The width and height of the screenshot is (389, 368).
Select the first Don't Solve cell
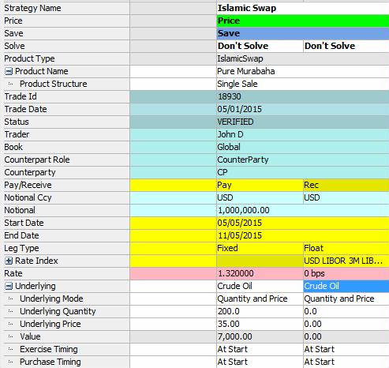[260, 46]
